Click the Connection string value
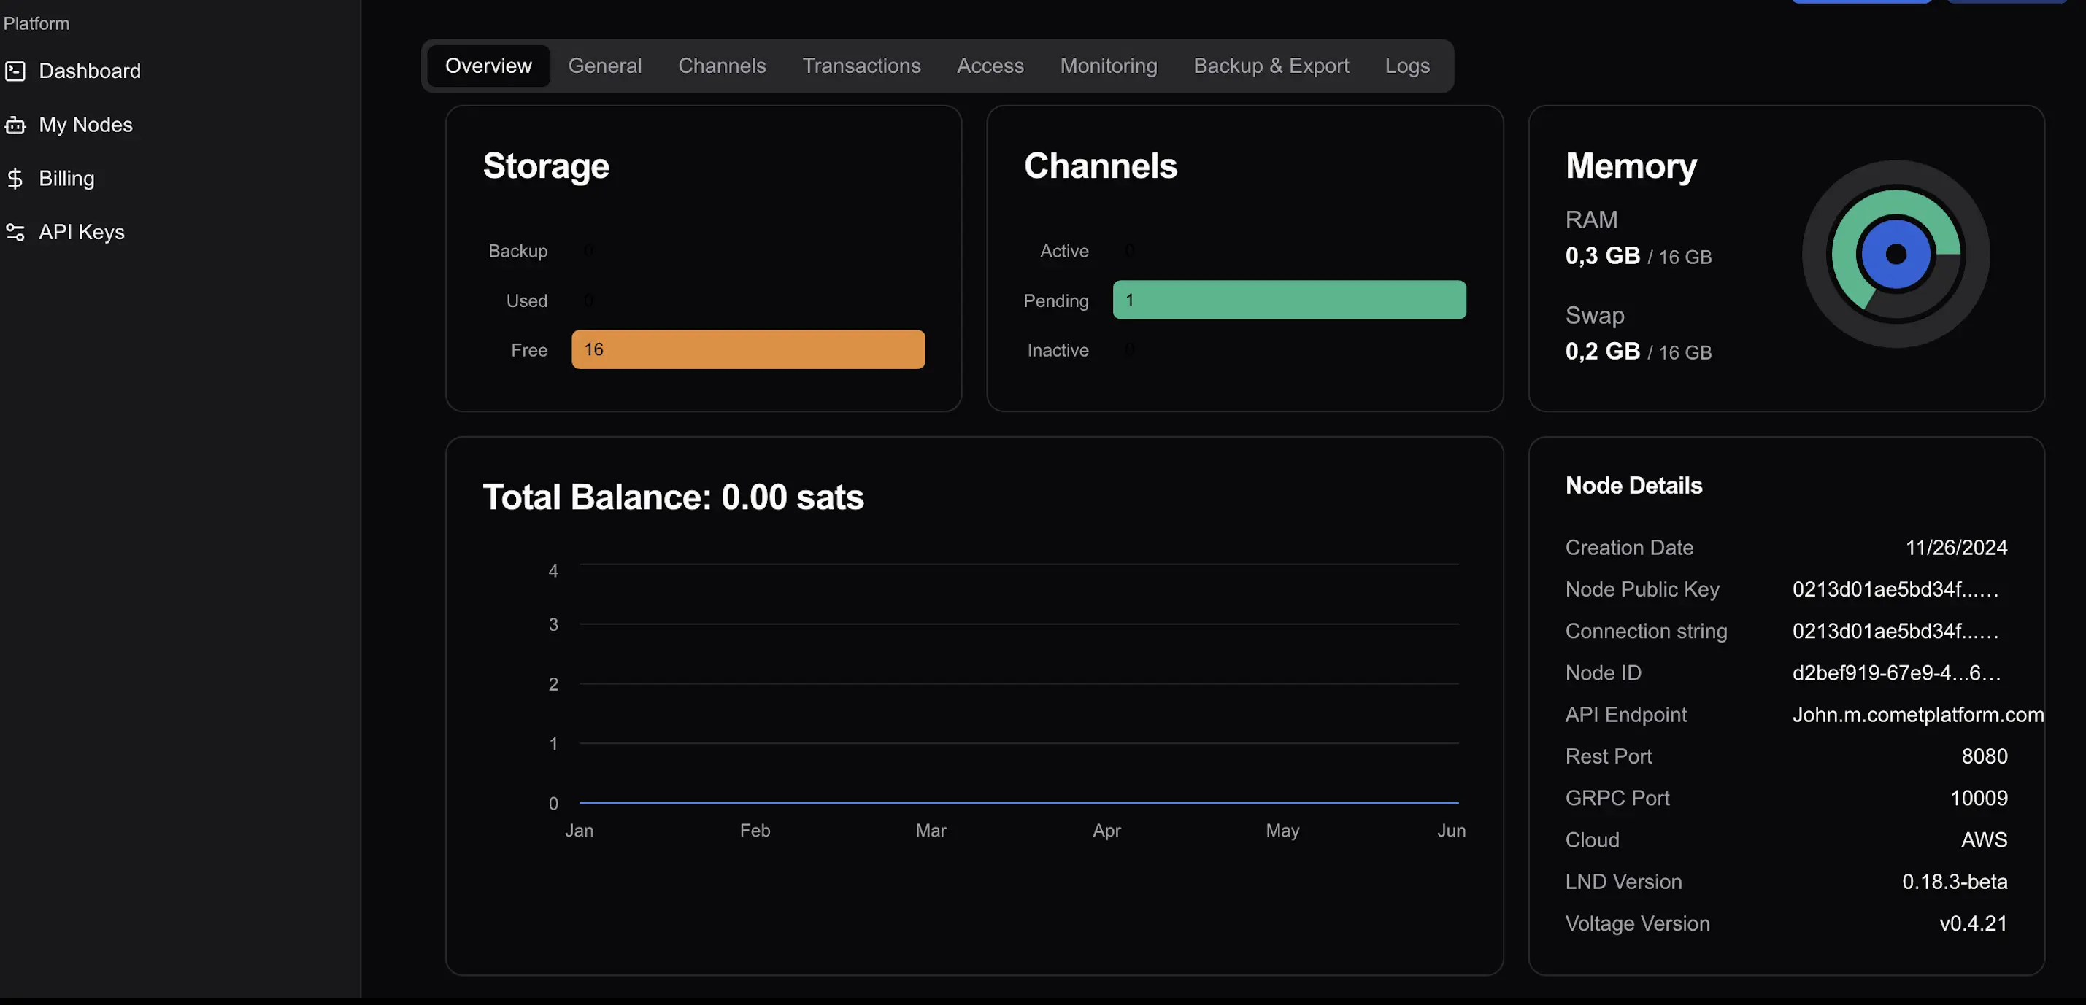 [x=1894, y=631]
